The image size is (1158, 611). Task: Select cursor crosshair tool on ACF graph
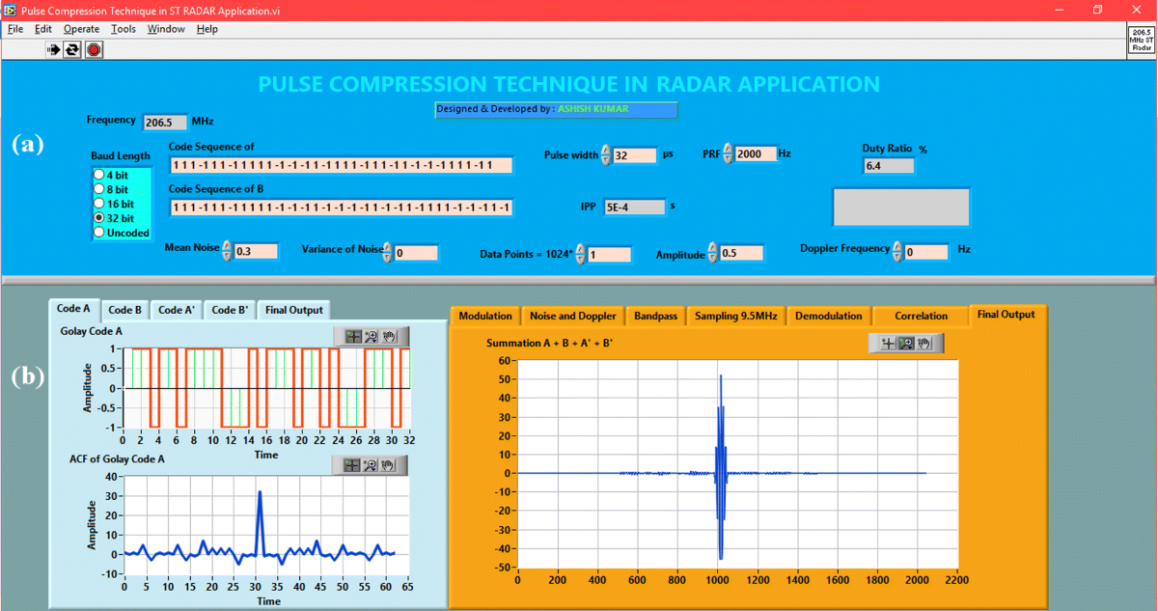point(350,465)
